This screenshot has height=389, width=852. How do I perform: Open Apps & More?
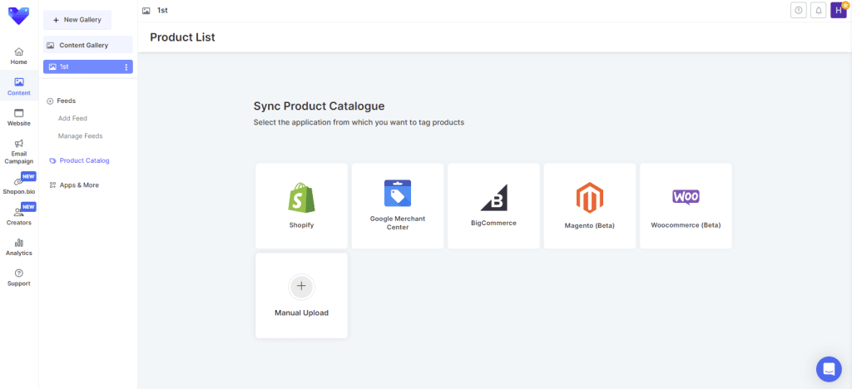78,185
